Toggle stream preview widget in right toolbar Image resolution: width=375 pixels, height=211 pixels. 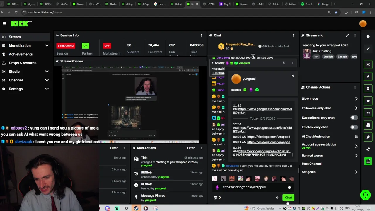point(368,64)
